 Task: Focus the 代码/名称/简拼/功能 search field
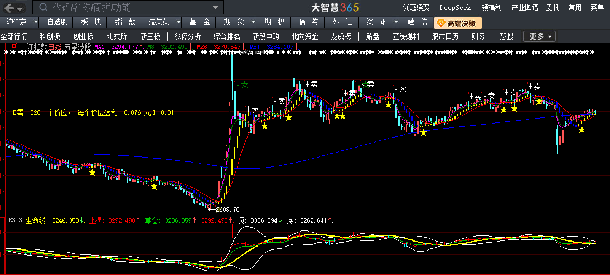pyautogui.click(x=128, y=7)
